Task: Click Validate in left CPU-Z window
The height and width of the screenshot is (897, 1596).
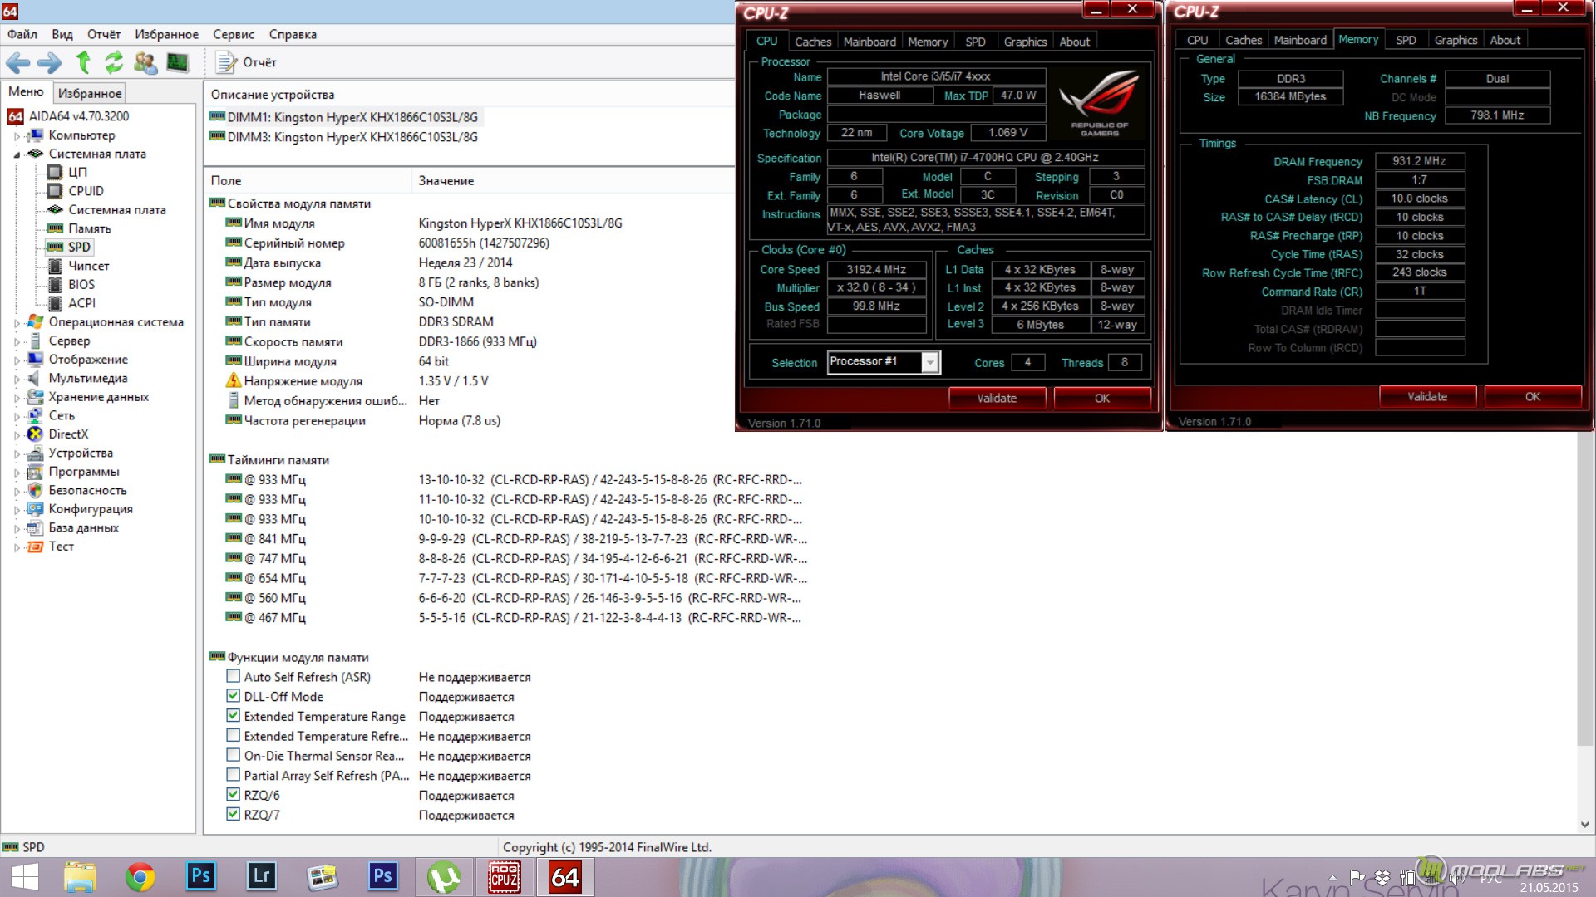Action: point(997,398)
